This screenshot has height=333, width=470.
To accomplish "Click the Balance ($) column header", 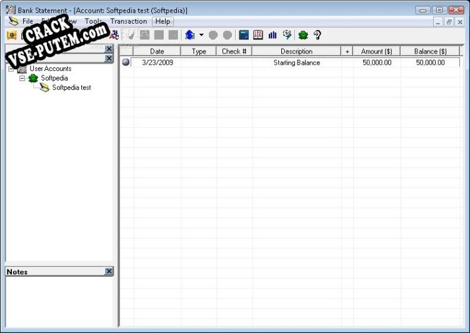I will (x=430, y=51).
